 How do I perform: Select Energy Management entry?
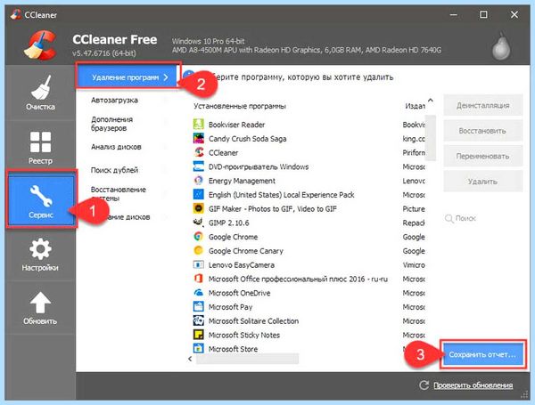242,181
